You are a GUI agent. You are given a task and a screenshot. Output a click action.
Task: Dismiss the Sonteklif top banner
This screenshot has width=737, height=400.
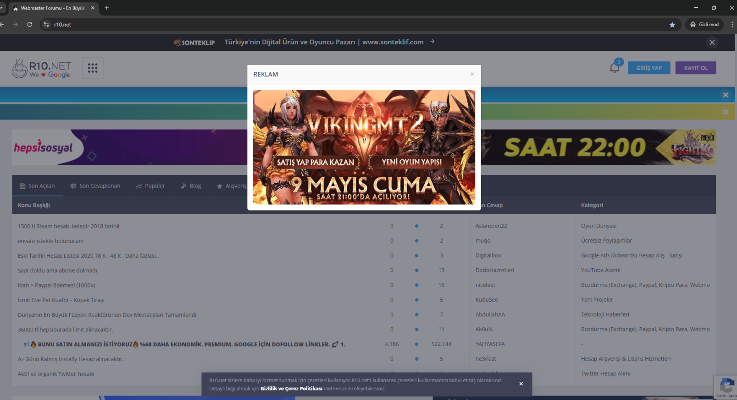pos(712,43)
